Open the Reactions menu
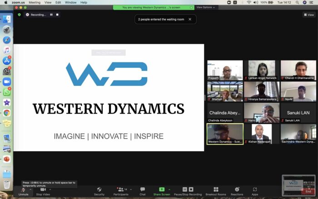 coord(237,191)
